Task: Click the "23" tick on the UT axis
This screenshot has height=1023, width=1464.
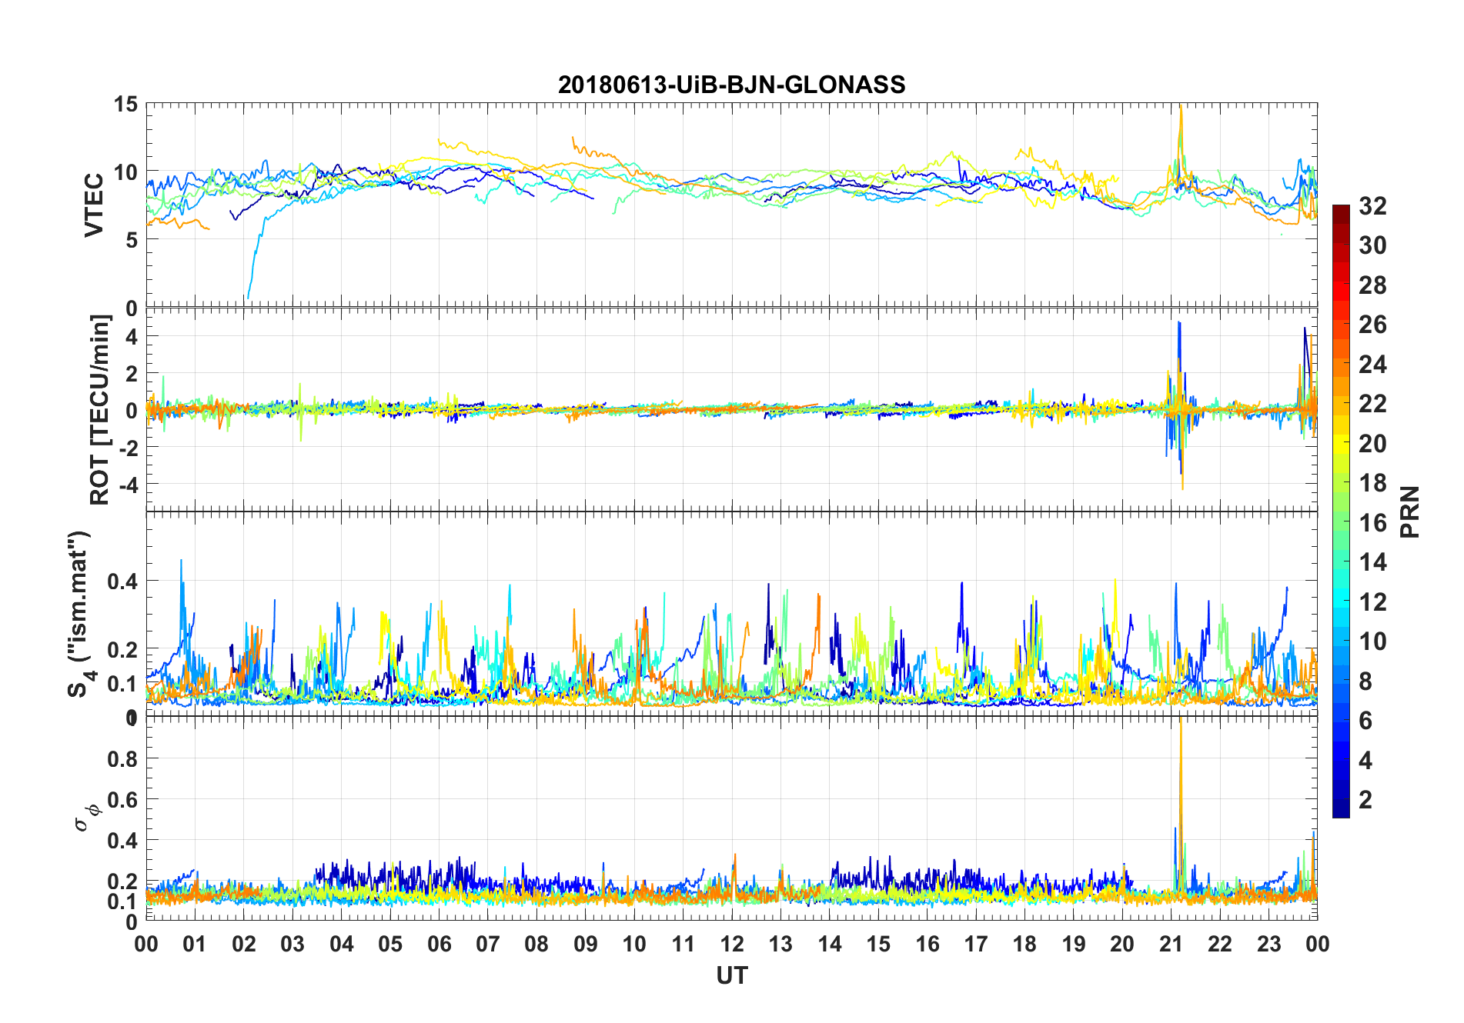Action: pos(1268,944)
